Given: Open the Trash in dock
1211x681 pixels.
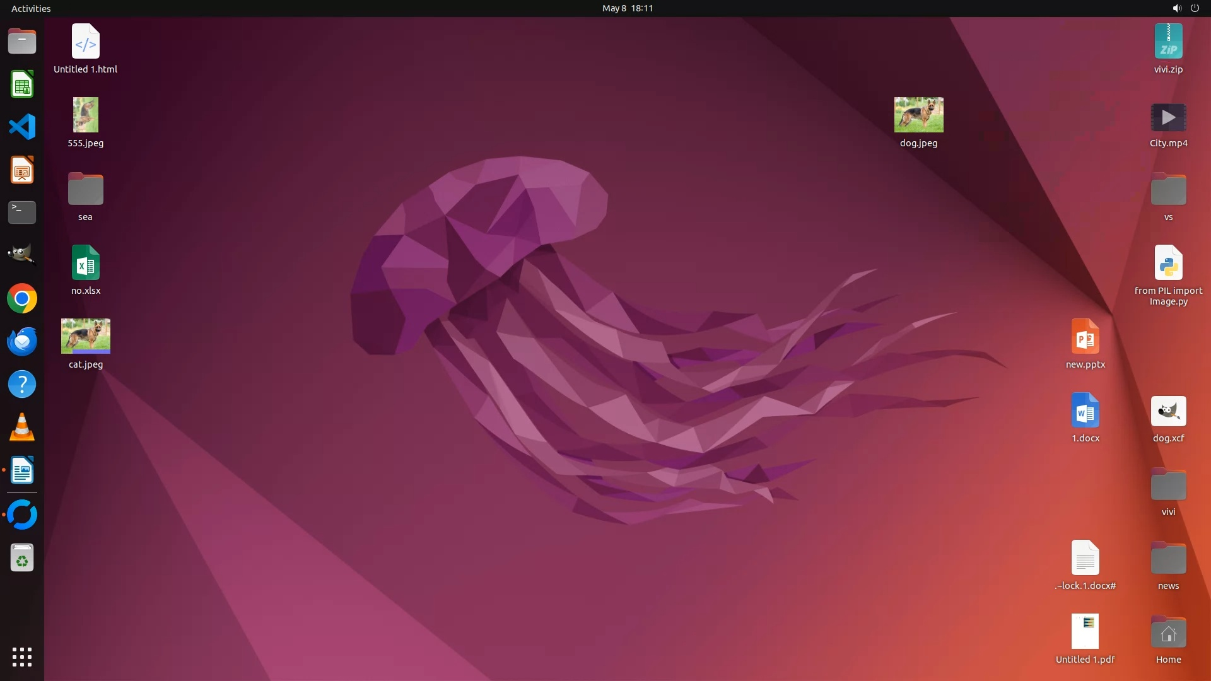Looking at the screenshot, I should point(22,558).
